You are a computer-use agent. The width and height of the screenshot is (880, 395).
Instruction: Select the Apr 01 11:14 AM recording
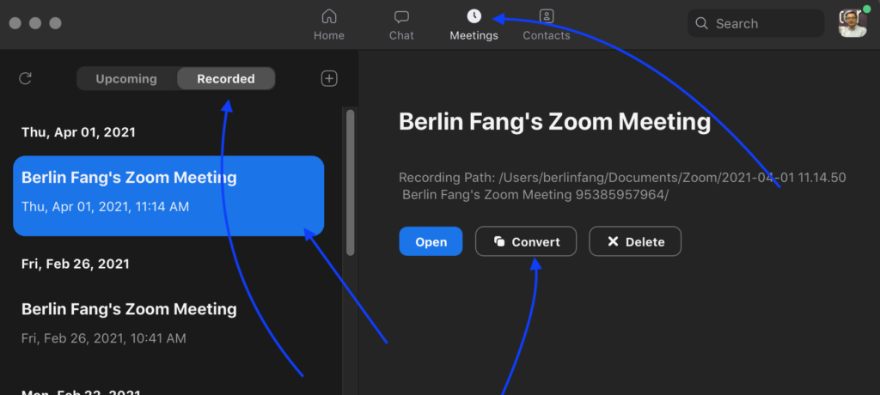coord(168,196)
